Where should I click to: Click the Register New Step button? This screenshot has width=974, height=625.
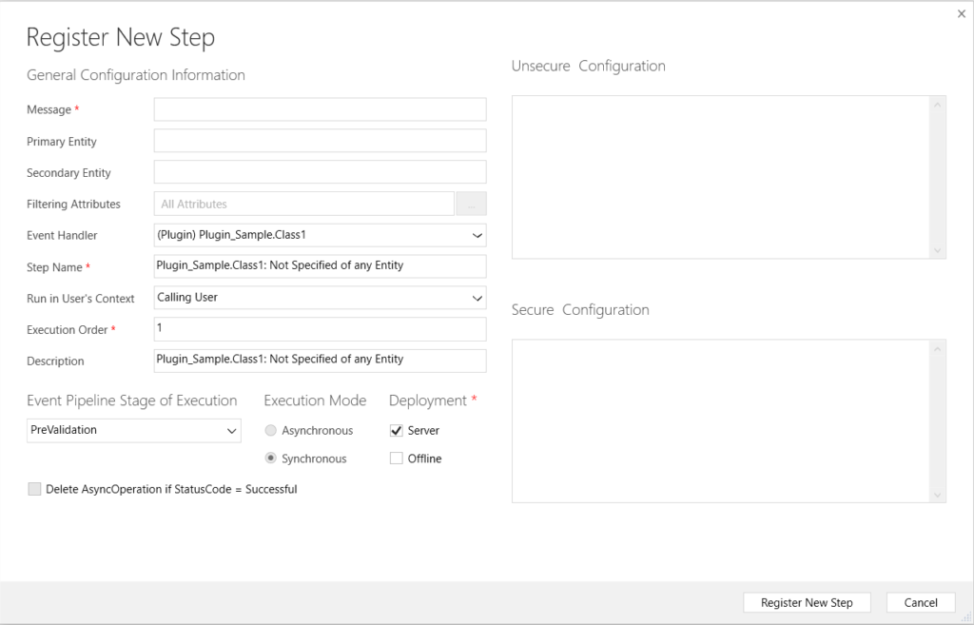807,602
